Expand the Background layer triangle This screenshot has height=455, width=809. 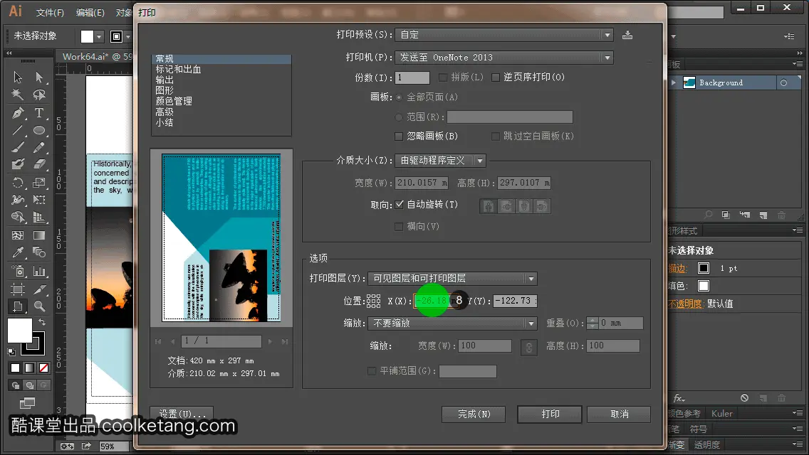click(673, 82)
